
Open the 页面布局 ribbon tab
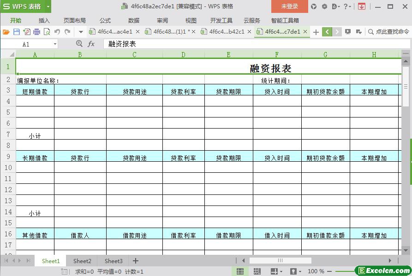tap(74, 20)
